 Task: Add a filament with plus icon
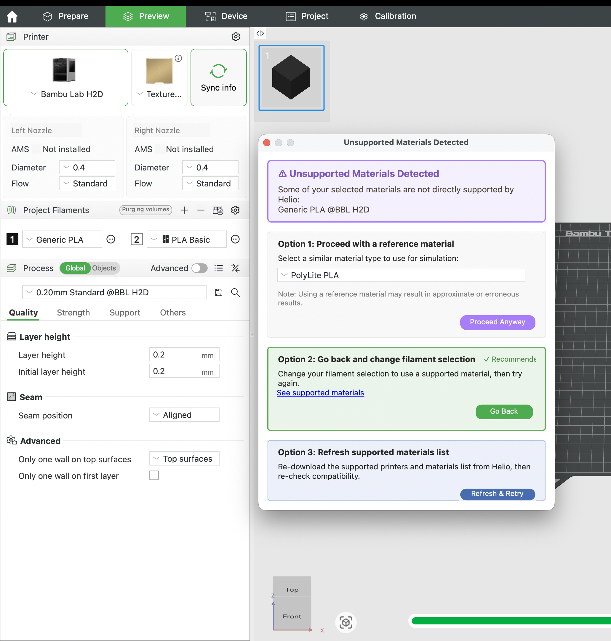(184, 210)
